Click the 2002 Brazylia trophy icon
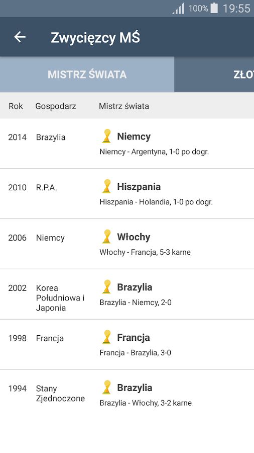The image size is (254, 453). point(107,287)
